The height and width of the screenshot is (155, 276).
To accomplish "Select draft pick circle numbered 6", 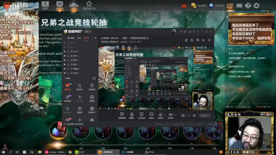I will pyautogui.click(x=214, y=131).
